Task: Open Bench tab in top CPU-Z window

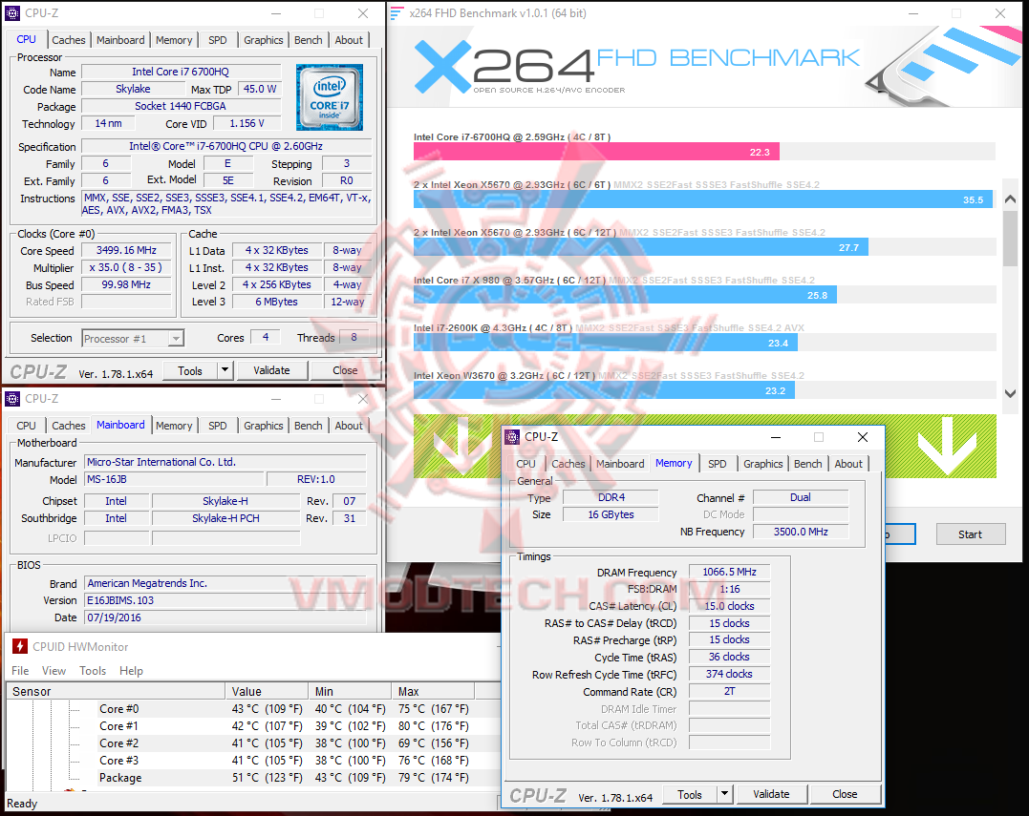Action: (308, 40)
